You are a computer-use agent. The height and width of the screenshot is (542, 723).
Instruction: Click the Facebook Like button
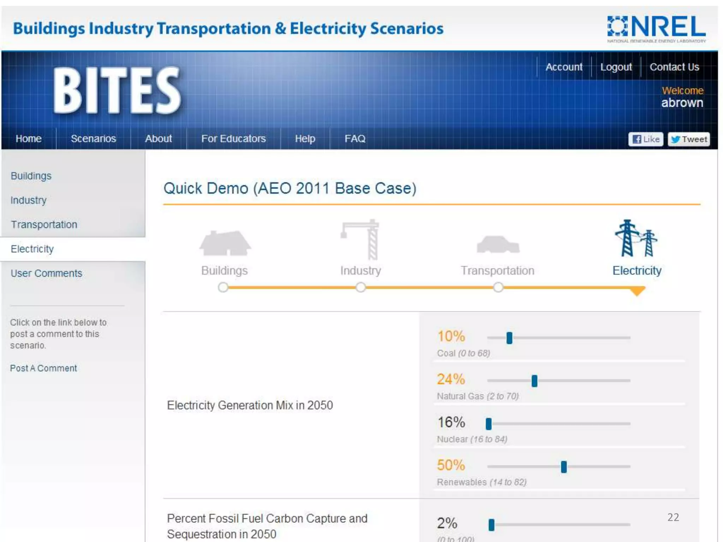point(646,139)
